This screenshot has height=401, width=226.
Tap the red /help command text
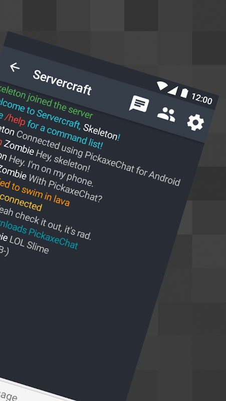pyautogui.click(x=15, y=119)
